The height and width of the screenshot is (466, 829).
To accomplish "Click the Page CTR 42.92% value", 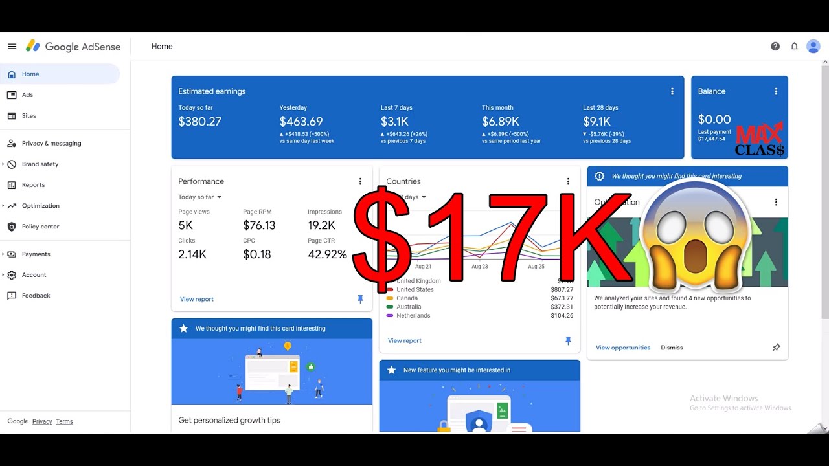I will click(x=327, y=254).
